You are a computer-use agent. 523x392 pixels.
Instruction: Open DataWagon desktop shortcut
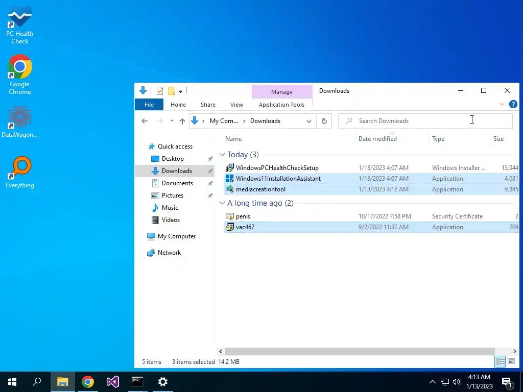point(20,121)
